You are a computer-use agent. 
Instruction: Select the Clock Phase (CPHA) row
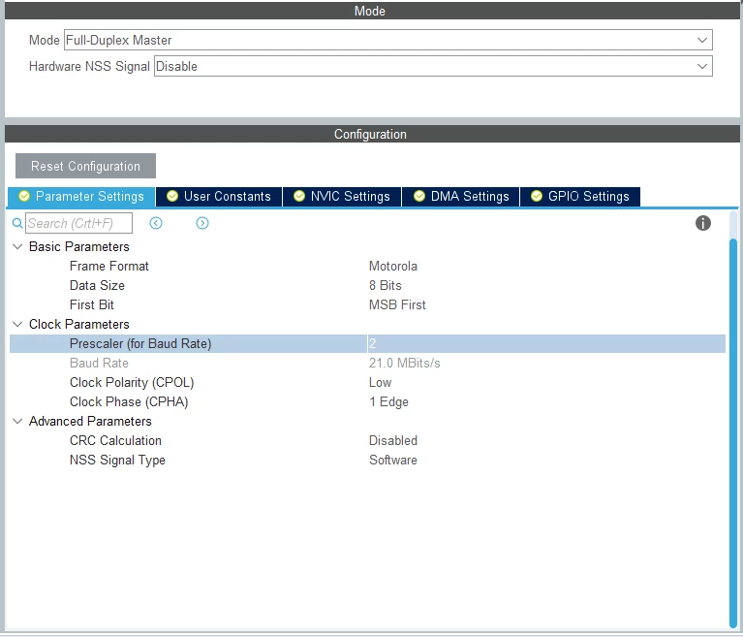point(367,402)
